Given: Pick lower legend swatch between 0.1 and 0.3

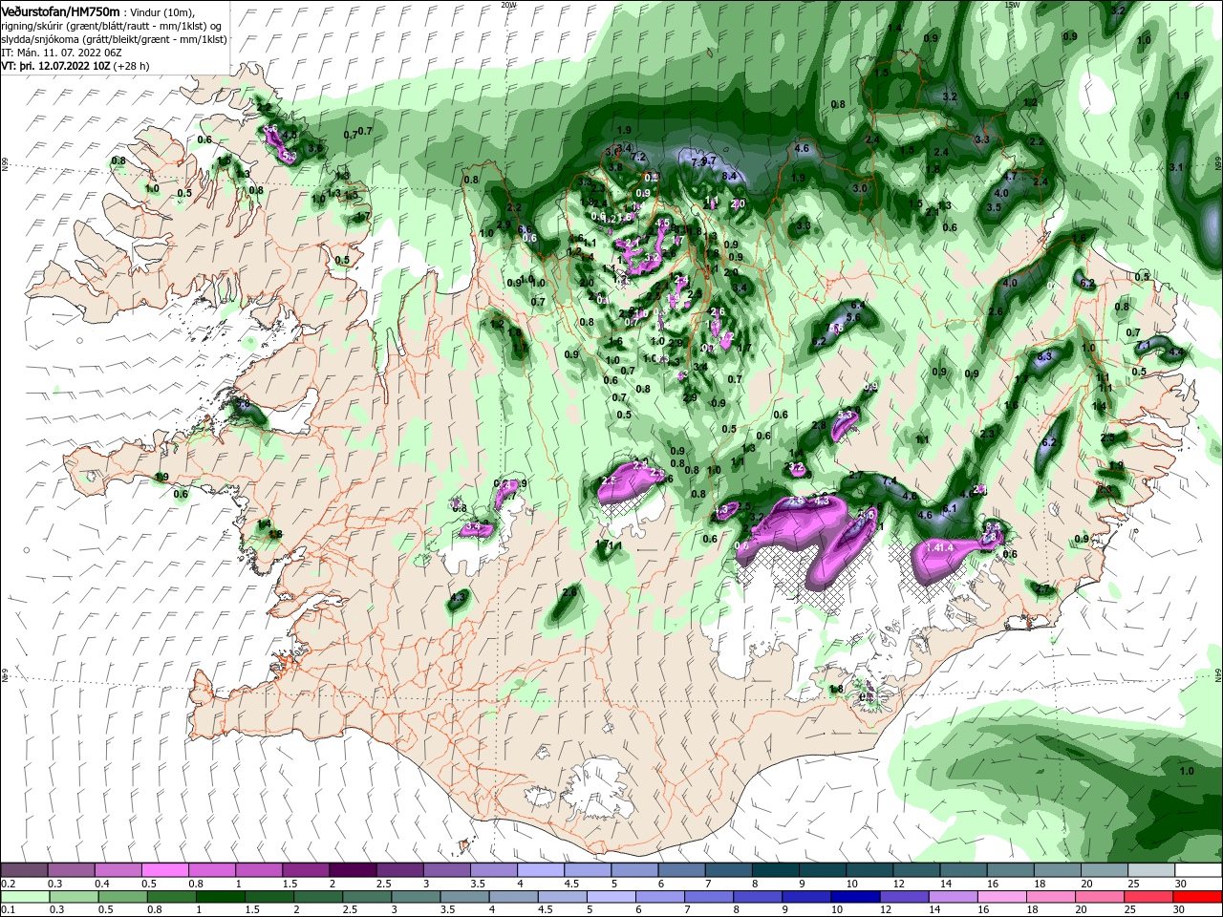Looking at the screenshot, I should point(24,896).
